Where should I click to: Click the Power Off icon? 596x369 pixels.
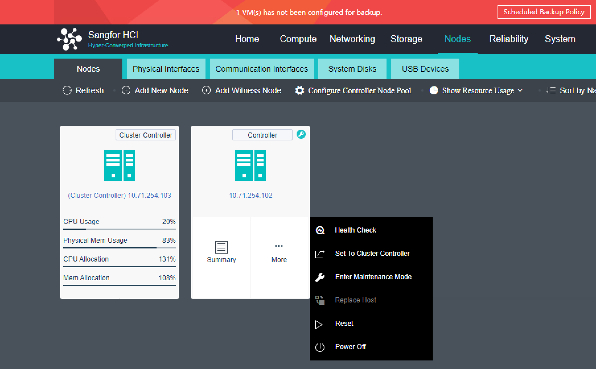tap(320, 347)
